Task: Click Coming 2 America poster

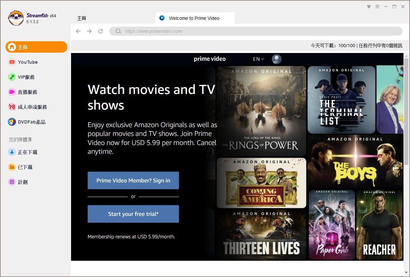Action: pyautogui.click(x=261, y=183)
